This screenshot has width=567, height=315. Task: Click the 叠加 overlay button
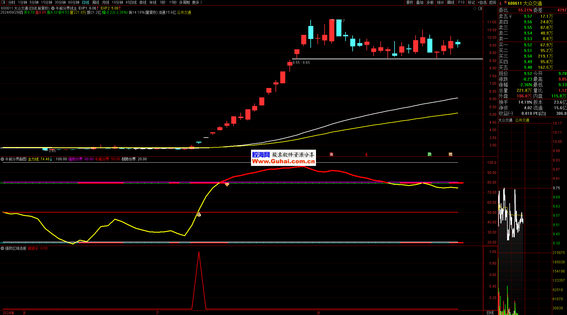pos(420,2)
